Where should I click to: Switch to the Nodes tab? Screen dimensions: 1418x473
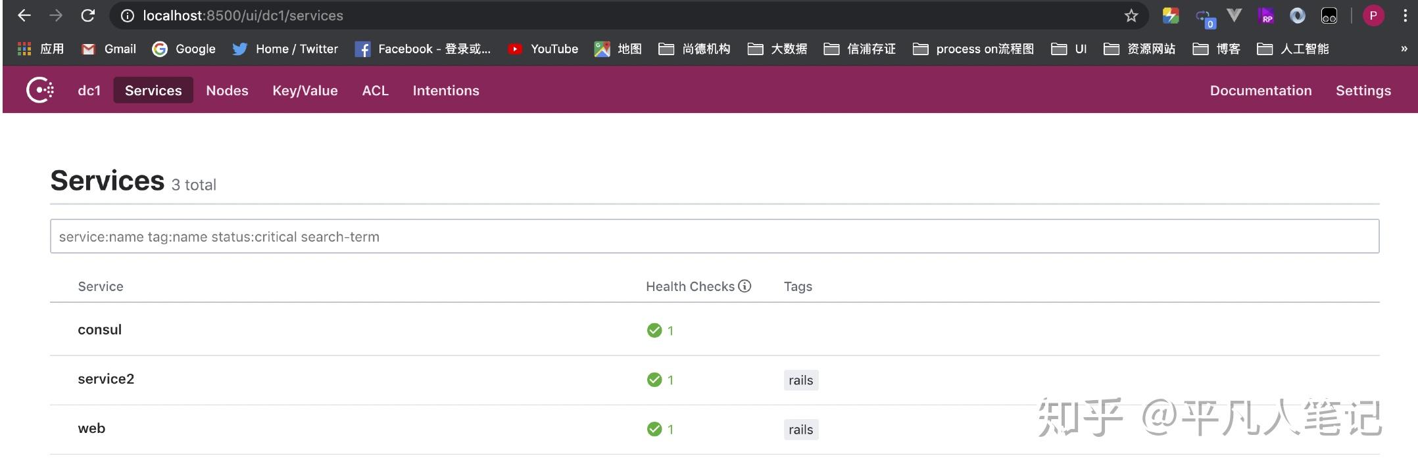(x=227, y=91)
